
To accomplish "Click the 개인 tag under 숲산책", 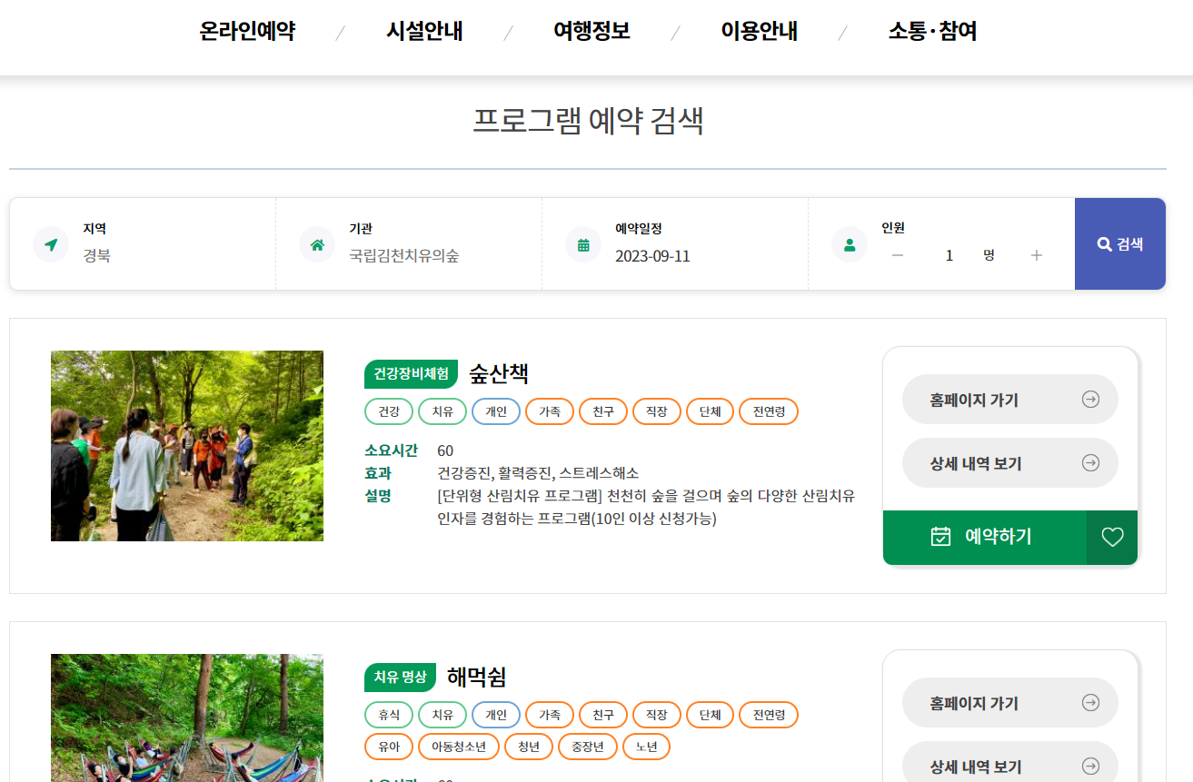I will (x=496, y=411).
